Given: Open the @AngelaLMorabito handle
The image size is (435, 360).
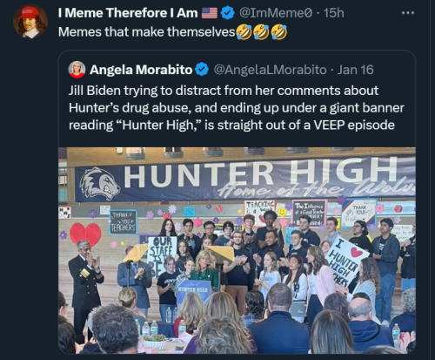Looking at the screenshot, I should [x=271, y=70].
